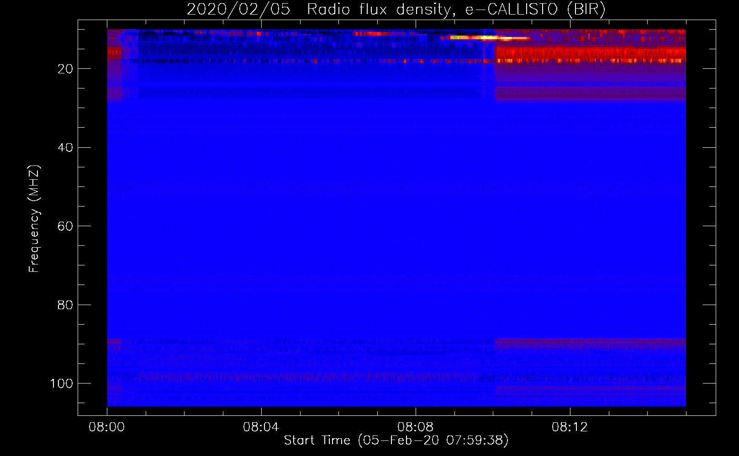Click the time tick label '08:12'
The image size is (739, 456).
tap(570, 427)
